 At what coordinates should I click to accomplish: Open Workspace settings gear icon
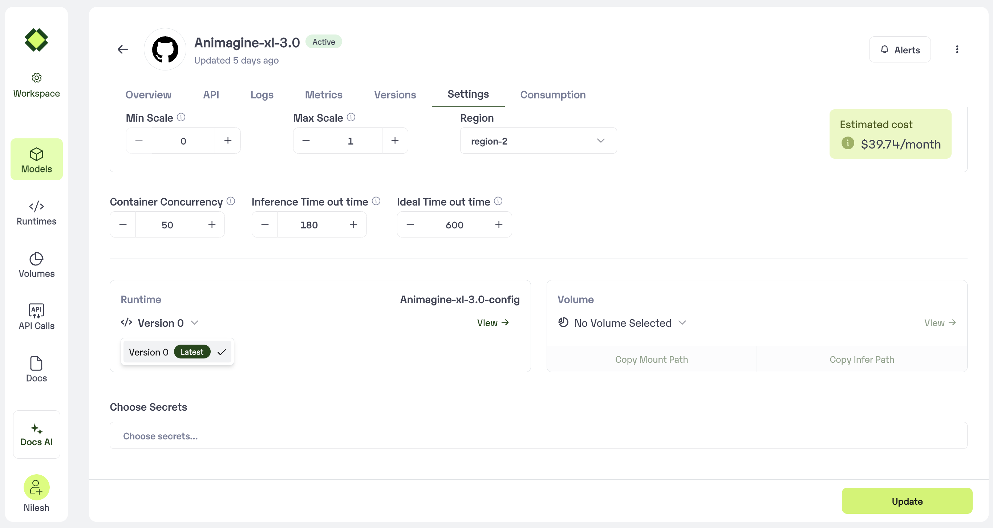coord(36,78)
